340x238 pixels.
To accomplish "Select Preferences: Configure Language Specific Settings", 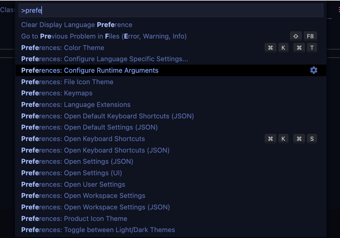I will (x=104, y=59).
